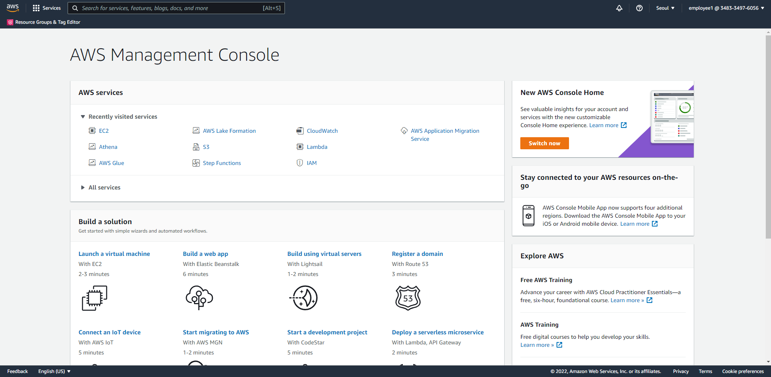Open the Feedback footer link
Image resolution: width=771 pixels, height=377 pixels.
tap(17, 371)
